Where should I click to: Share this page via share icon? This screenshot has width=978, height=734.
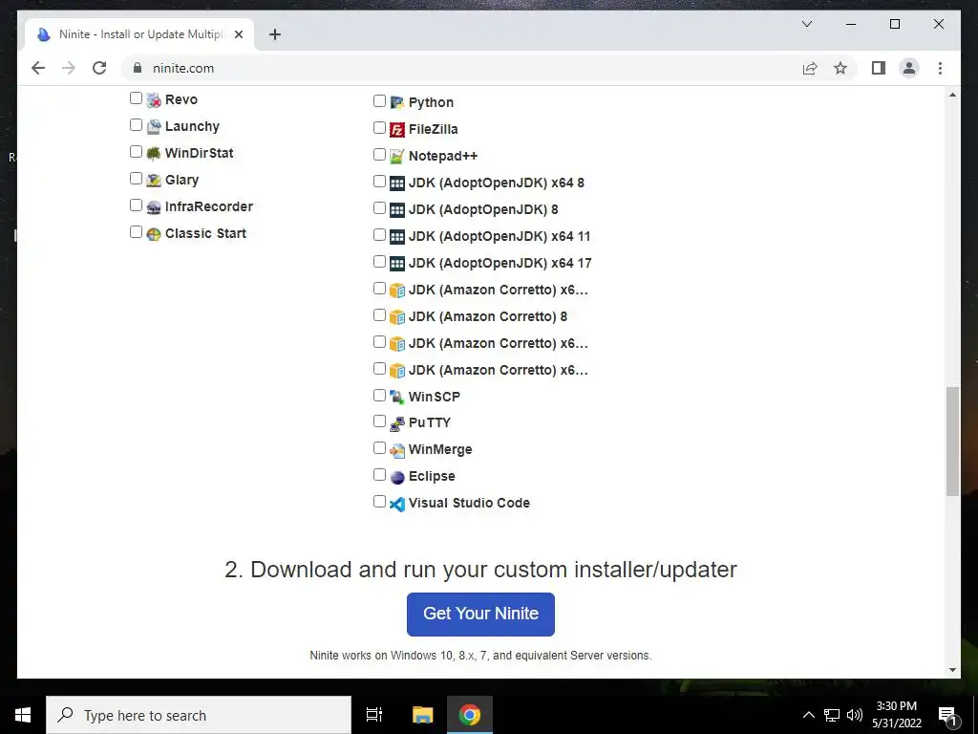point(810,68)
